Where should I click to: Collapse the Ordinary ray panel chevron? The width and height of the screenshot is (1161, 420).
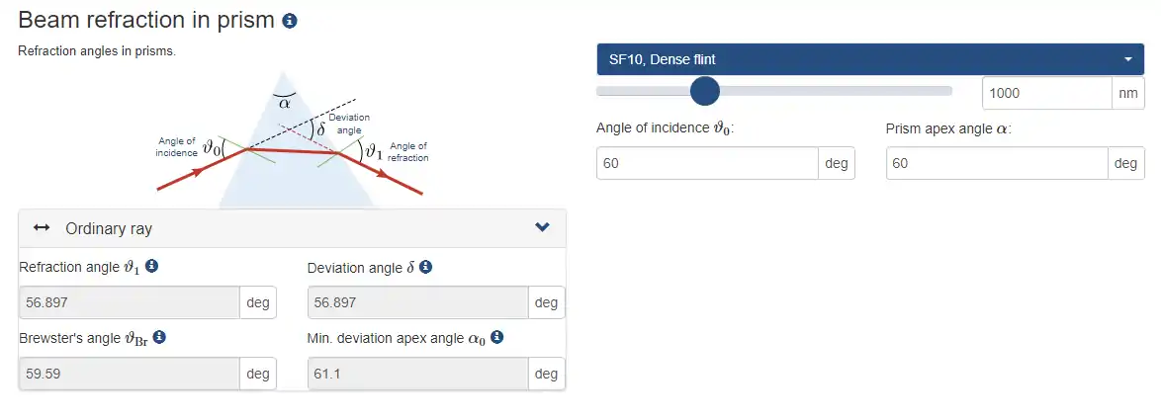[x=542, y=227]
